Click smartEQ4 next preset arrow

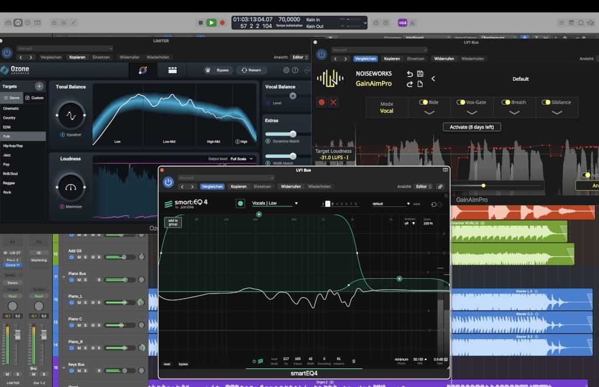[192, 186]
